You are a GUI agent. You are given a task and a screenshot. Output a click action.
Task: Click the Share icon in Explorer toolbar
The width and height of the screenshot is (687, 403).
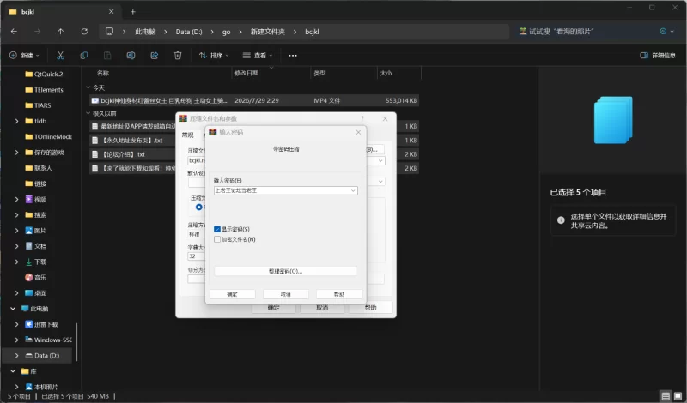(155, 56)
